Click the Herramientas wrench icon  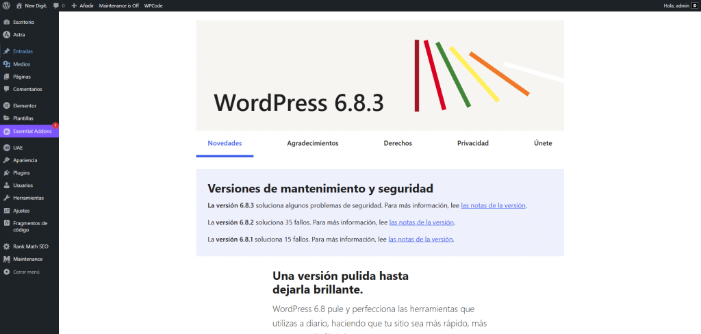pos(6,198)
